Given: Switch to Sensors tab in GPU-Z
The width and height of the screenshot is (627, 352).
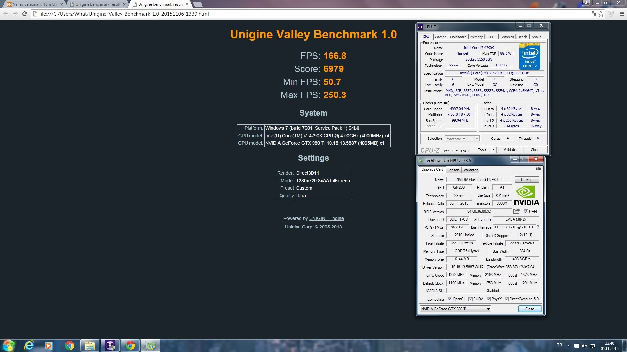Looking at the screenshot, I should tap(453, 170).
